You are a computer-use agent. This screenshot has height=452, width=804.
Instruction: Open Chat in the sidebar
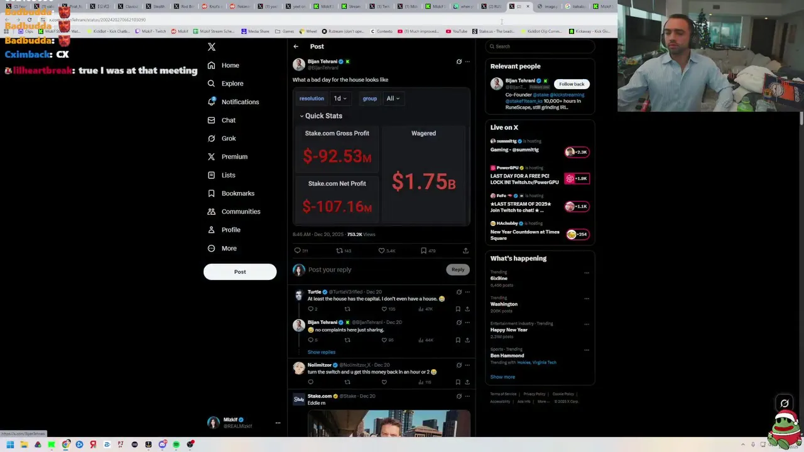221,120
